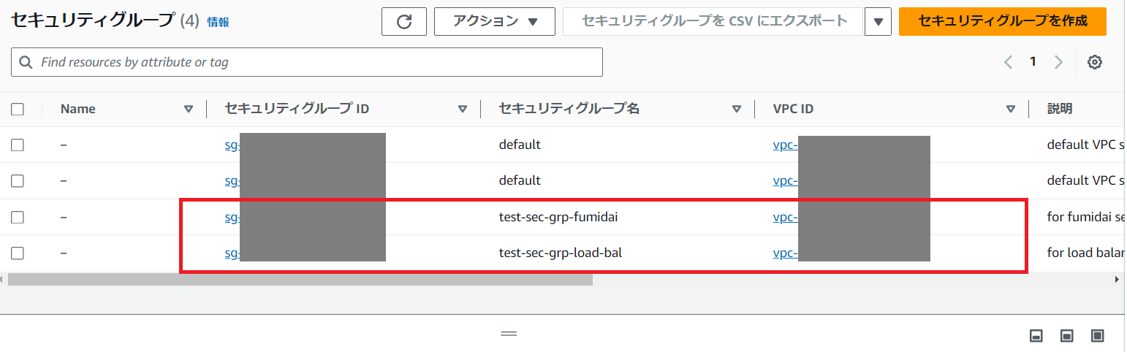This screenshot has height=352, width=1127.
Task: Check the box for test-sec-grp-load-bal row
Action: pyautogui.click(x=18, y=253)
